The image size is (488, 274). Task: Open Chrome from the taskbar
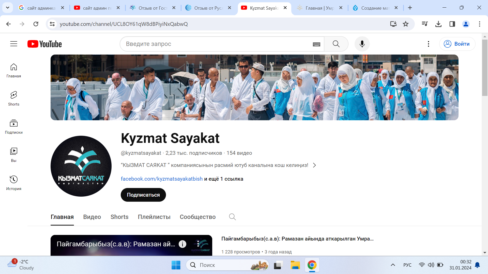312,265
